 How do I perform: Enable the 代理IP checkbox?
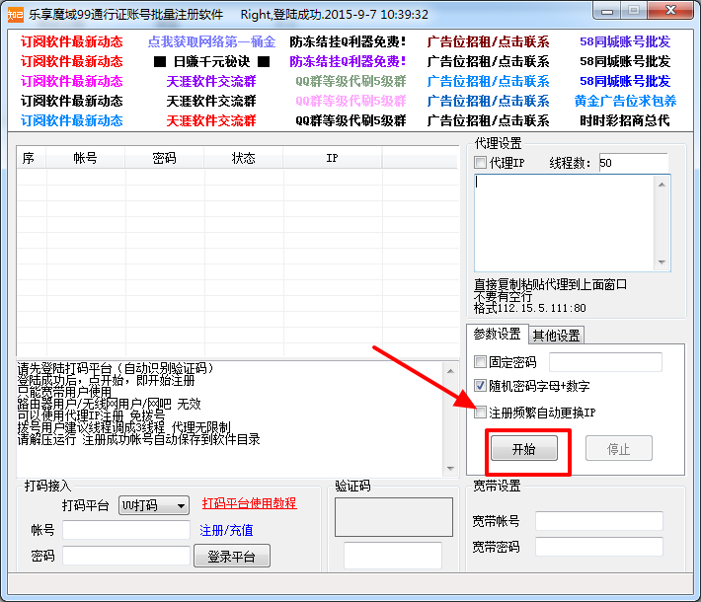pos(480,162)
